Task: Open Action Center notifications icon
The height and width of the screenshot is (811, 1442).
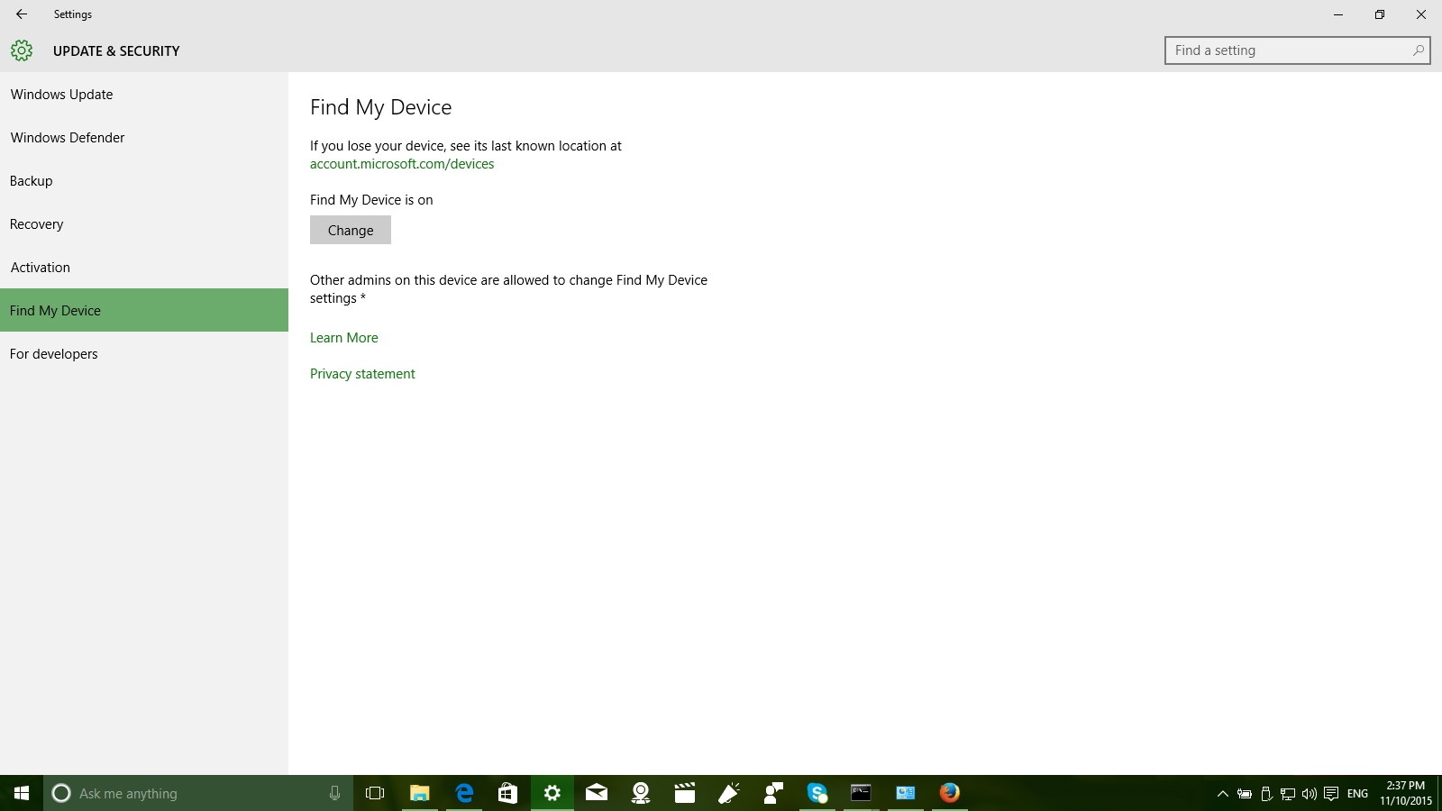Action: tap(1331, 794)
